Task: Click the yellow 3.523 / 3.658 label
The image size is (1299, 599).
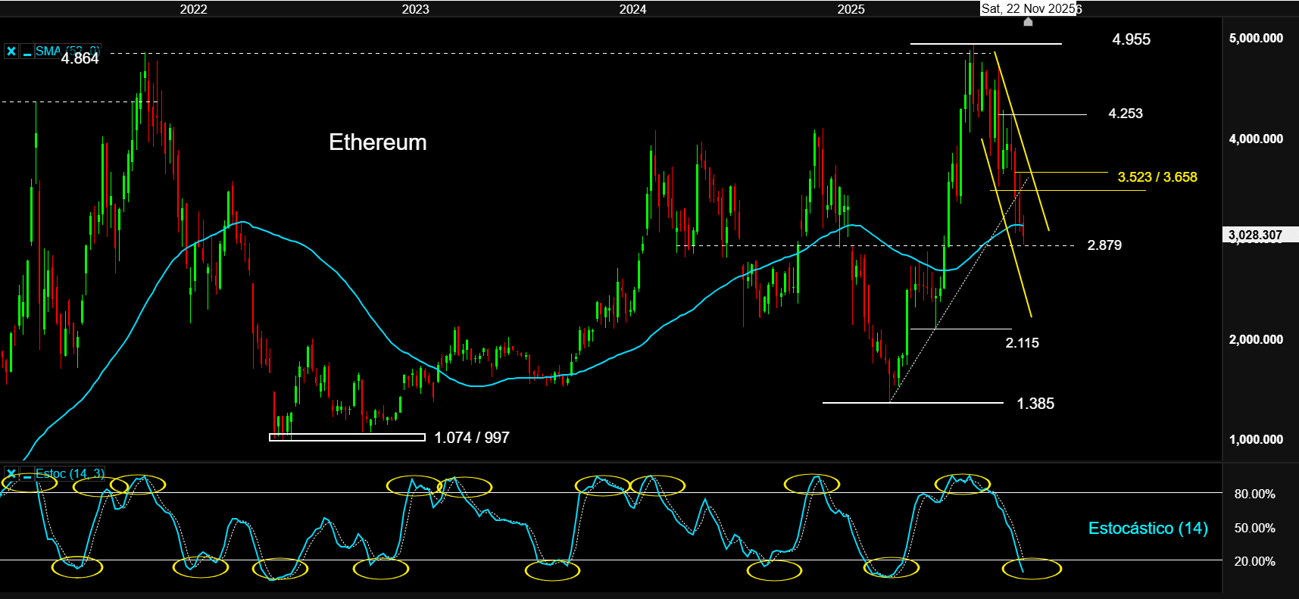Action: point(1157,177)
